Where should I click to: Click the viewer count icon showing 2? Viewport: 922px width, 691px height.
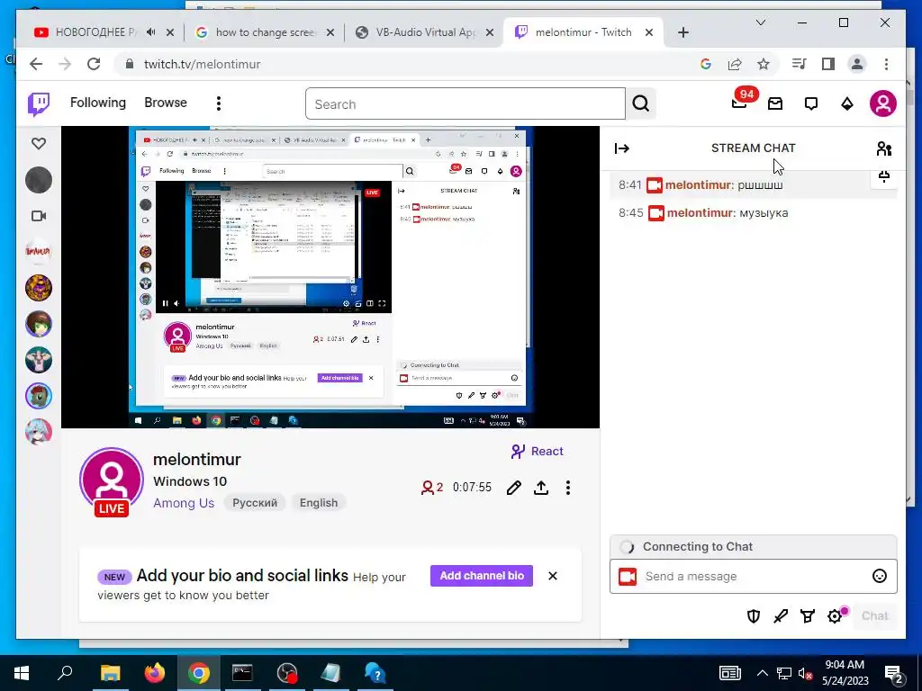pos(432,487)
